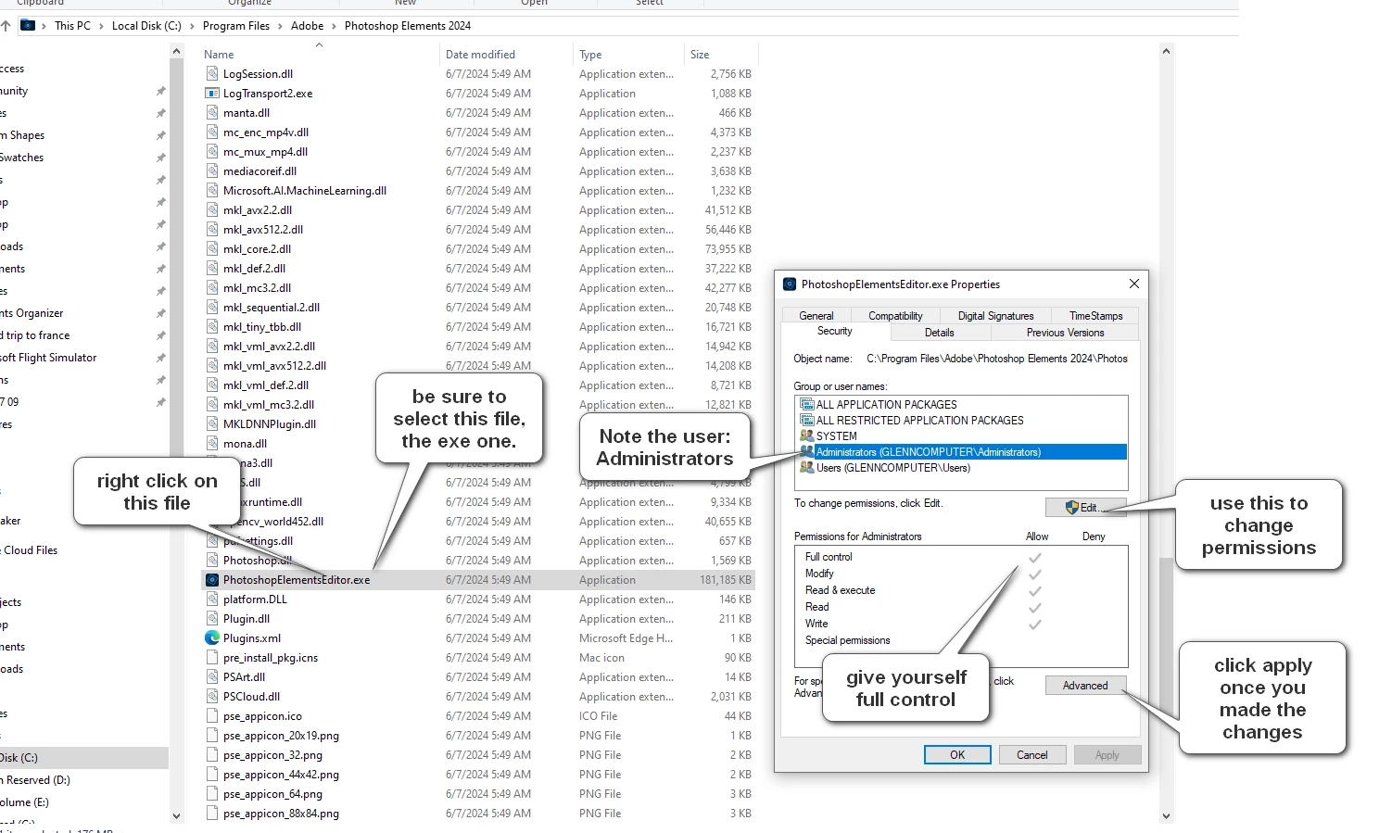Click the pre_install_pkg.icns file icon

click(x=212, y=657)
